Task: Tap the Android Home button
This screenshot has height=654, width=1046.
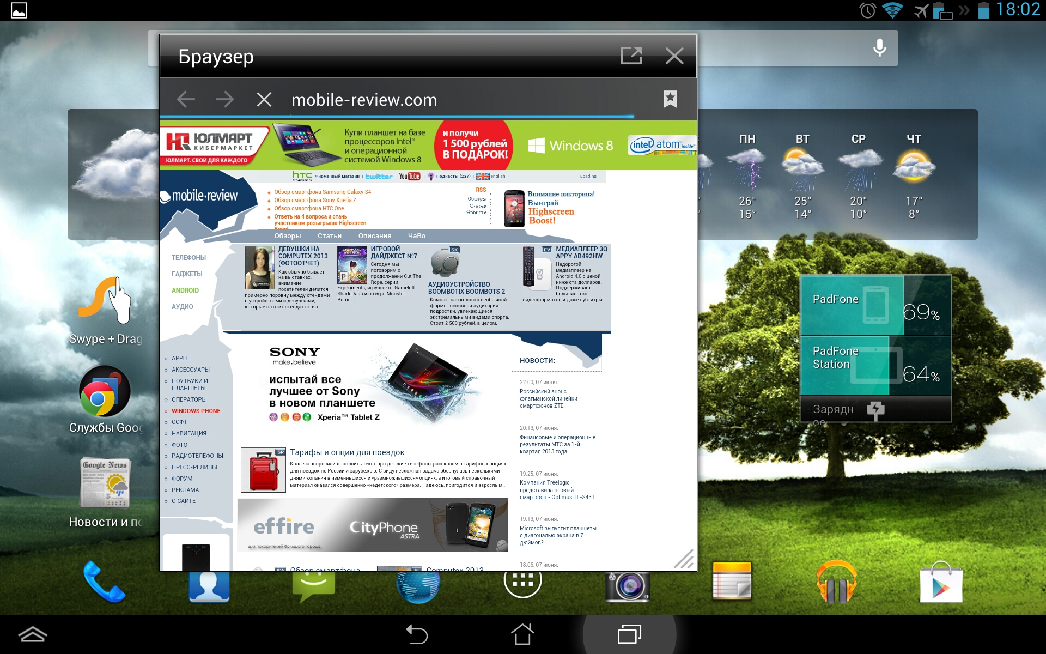Action: pos(522,634)
